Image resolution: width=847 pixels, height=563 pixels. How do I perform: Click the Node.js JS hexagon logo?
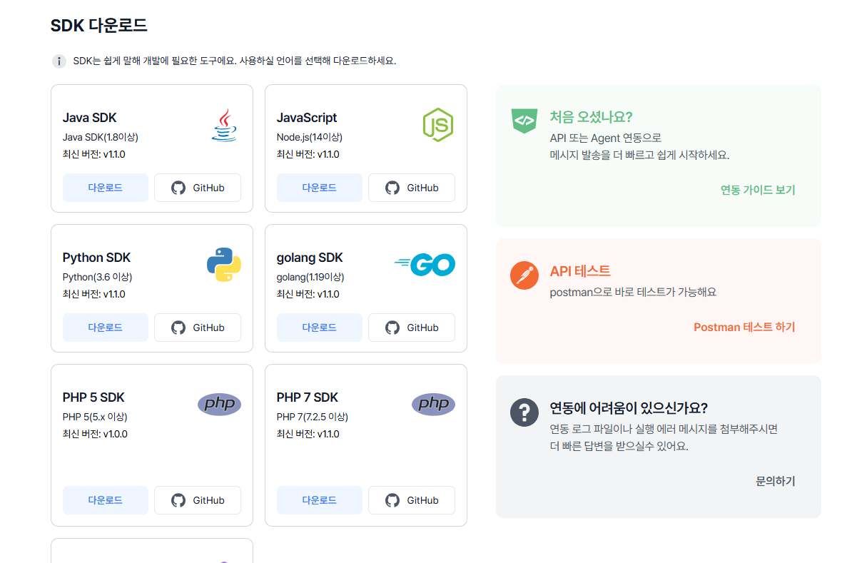[x=438, y=125]
